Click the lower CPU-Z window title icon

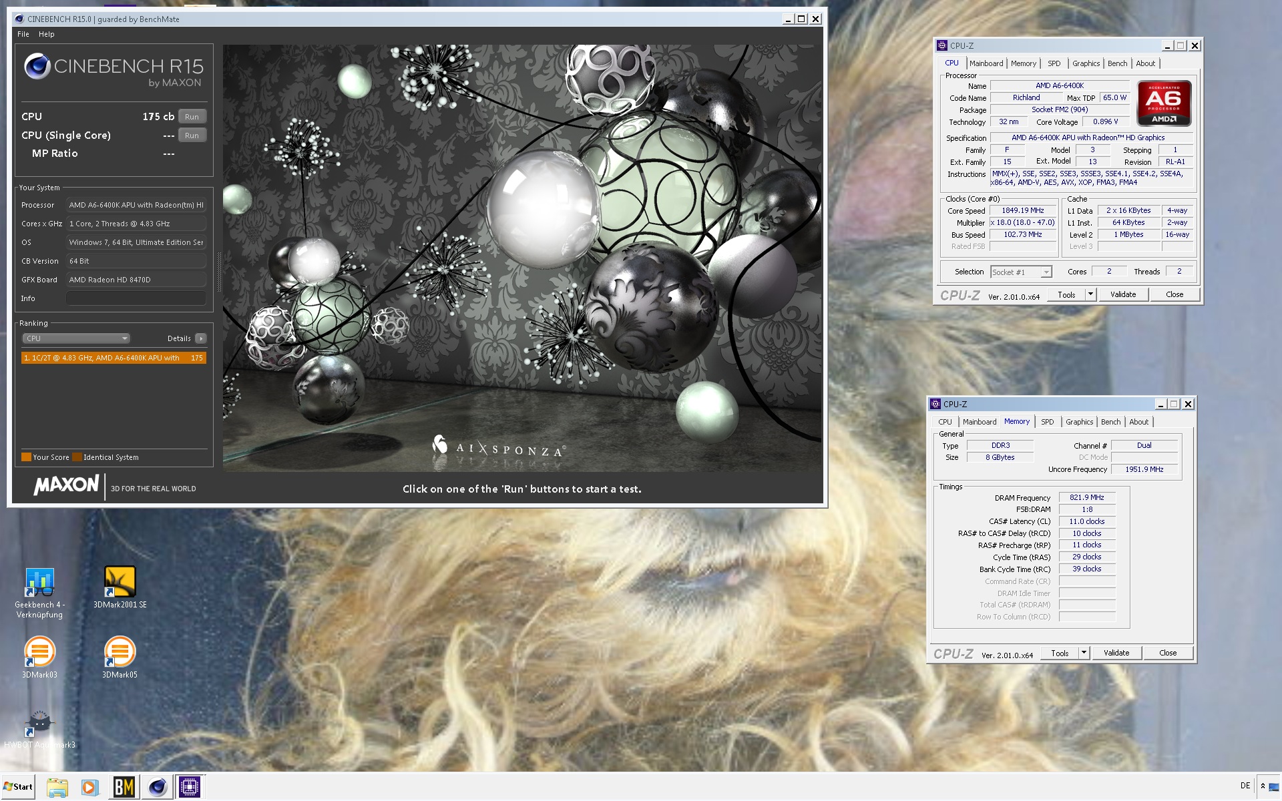click(x=935, y=404)
